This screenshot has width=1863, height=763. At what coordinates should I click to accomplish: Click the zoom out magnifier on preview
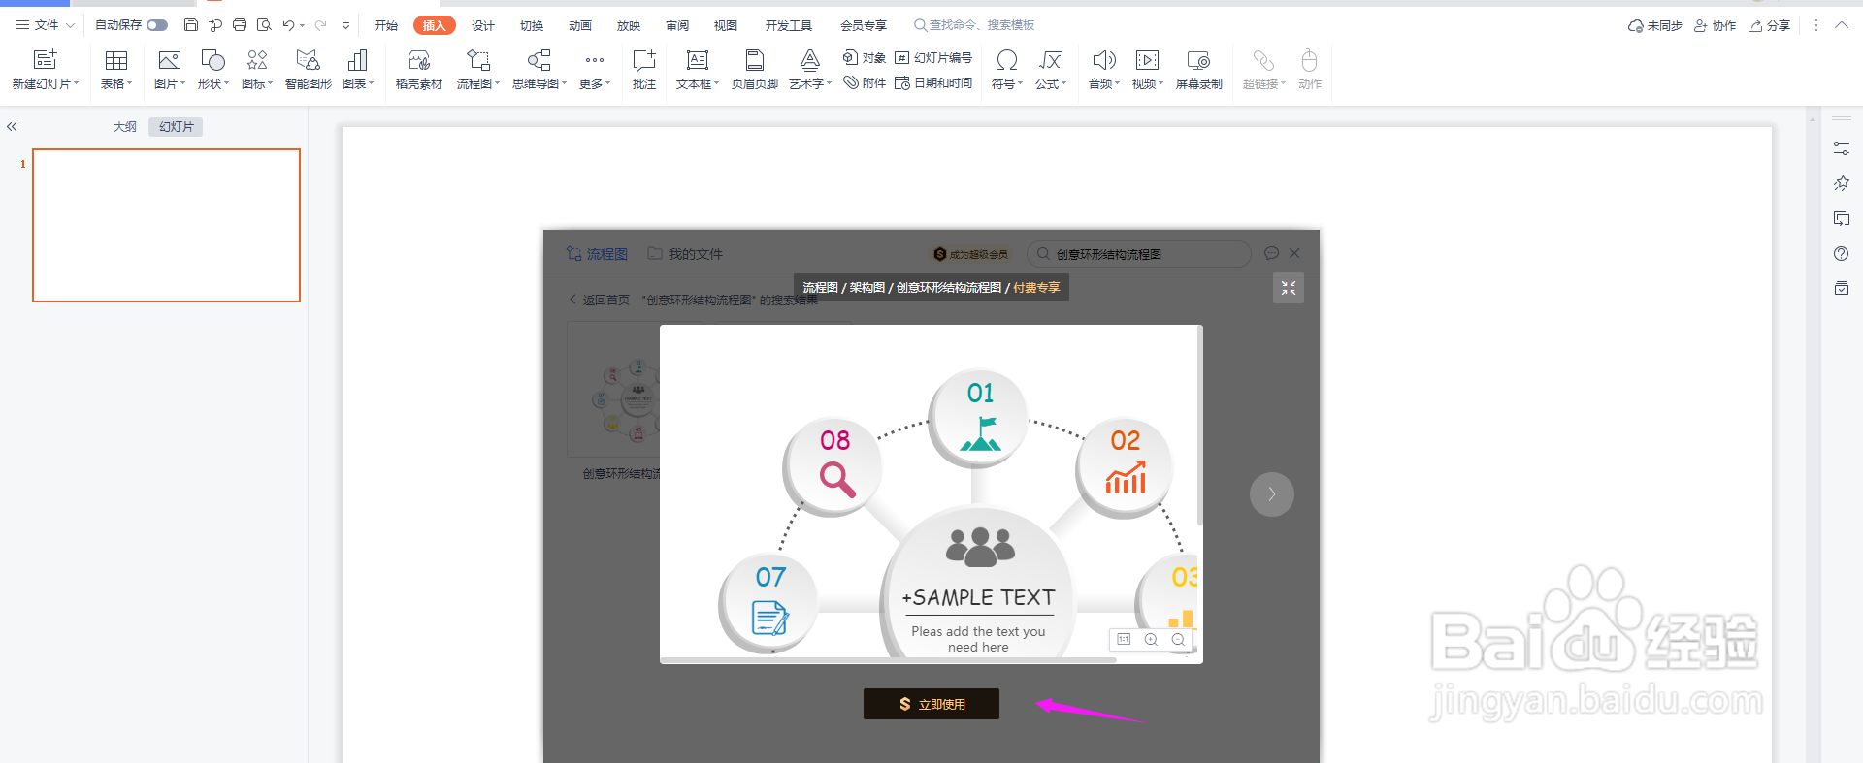(x=1178, y=640)
